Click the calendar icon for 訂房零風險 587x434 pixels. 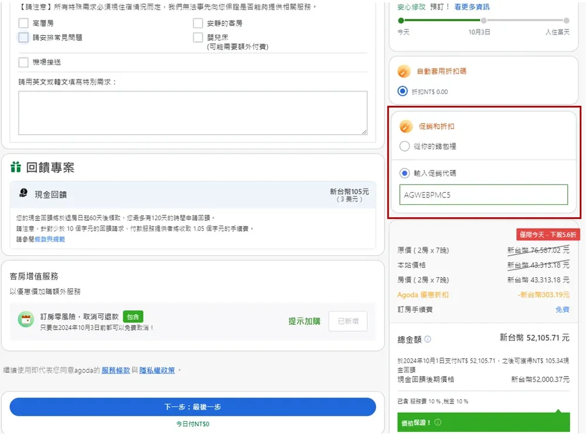click(26, 319)
